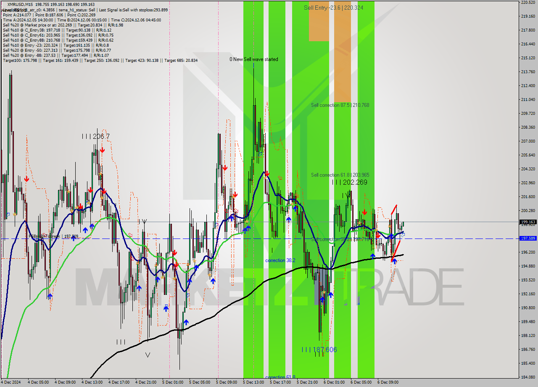Screen dimensions: 538x387
Task: Click the 'FSB-HighToBreak | 197.509' label
Action: tap(53, 236)
